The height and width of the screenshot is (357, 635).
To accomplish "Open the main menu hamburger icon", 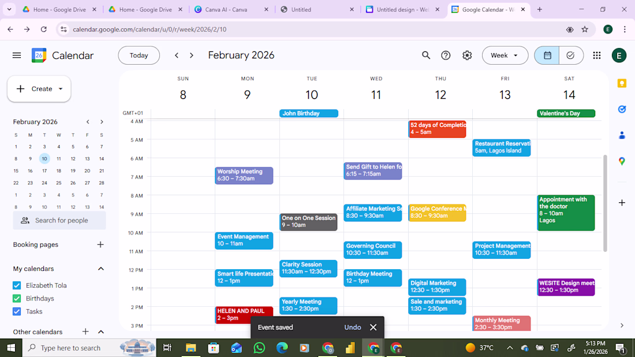I will click(x=17, y=55).
